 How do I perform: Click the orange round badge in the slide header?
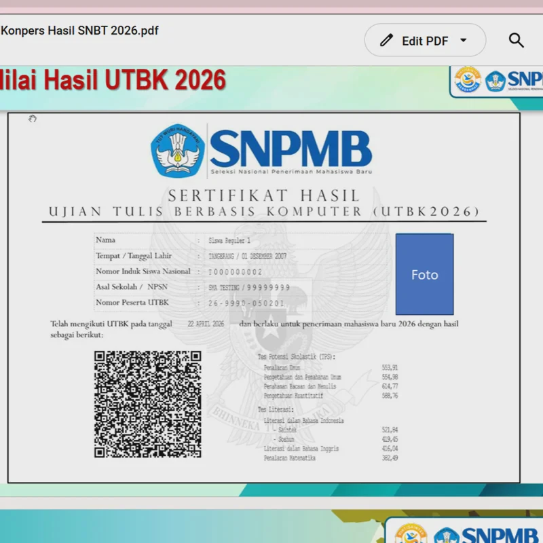468,79
